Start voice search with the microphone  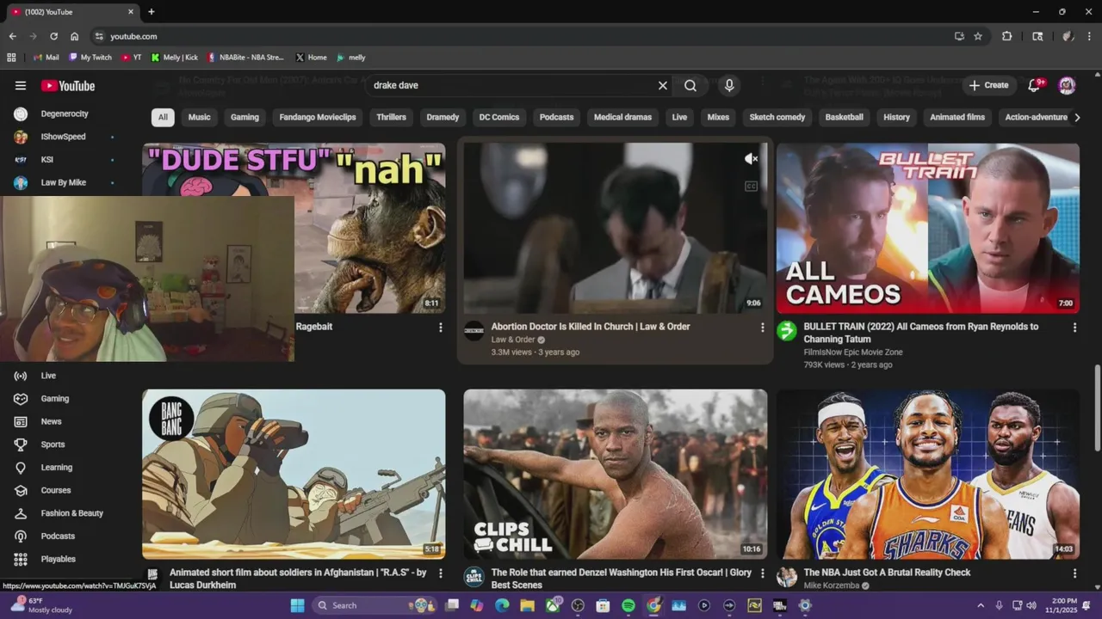(729, 85)
